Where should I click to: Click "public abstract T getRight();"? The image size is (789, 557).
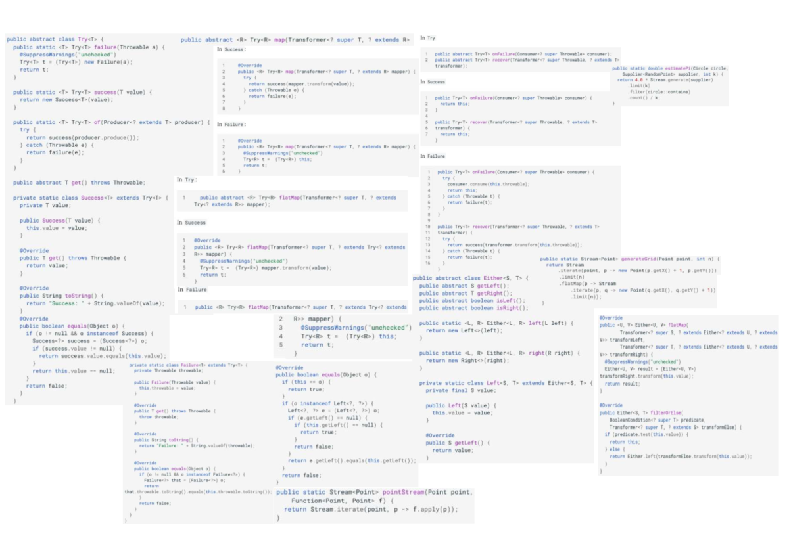pyautogui.click(x=466, y=293)
